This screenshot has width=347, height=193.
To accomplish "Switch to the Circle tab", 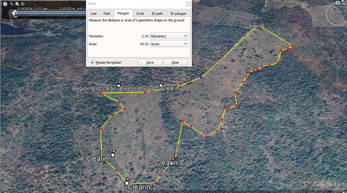I will pyautogui.click(x=140, y=14).
